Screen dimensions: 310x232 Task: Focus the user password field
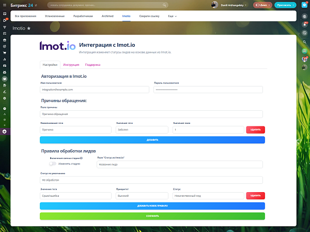(x=208, y=90)
